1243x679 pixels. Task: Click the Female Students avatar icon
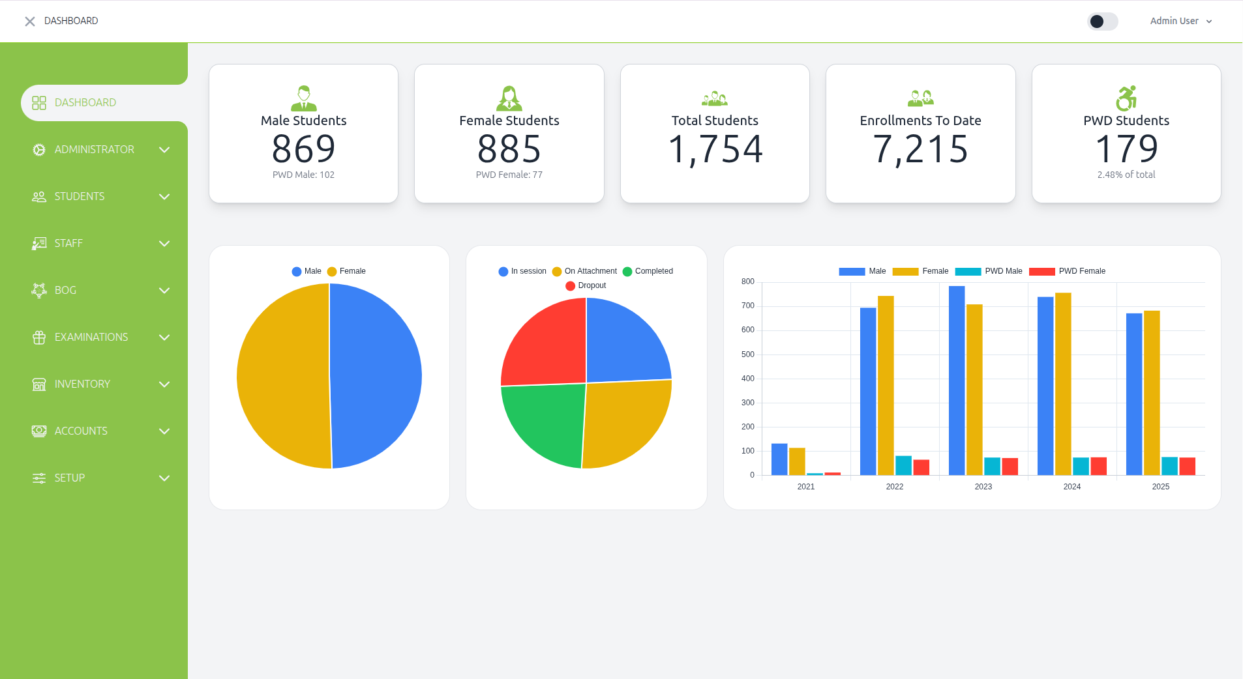pyautogui.click(x=509, y=98)
